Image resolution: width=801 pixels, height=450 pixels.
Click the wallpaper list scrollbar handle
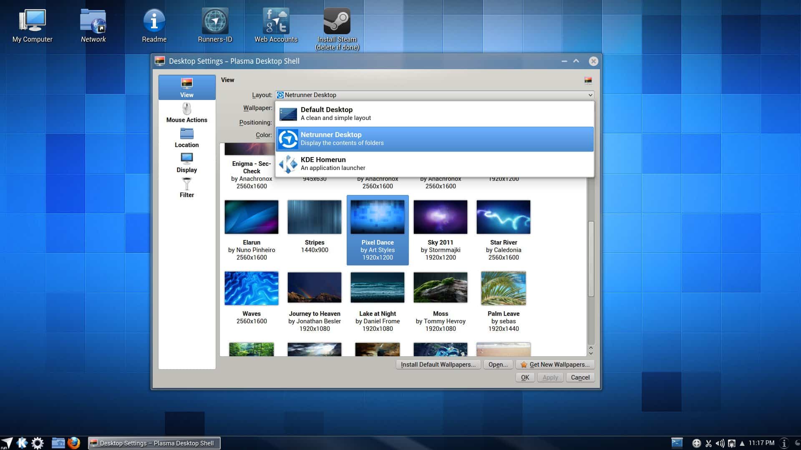pyautogui.click(x=591, y=258)
